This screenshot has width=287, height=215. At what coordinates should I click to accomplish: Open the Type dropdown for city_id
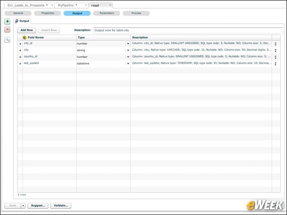[x=128, y=44]
